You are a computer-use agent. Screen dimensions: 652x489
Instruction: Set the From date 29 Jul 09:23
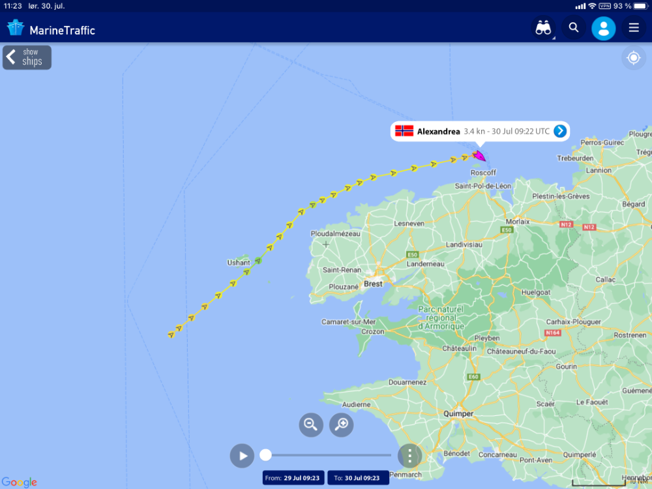point(293,478)
